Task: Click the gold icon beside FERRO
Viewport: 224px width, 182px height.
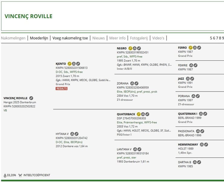Action: point(190,48)
